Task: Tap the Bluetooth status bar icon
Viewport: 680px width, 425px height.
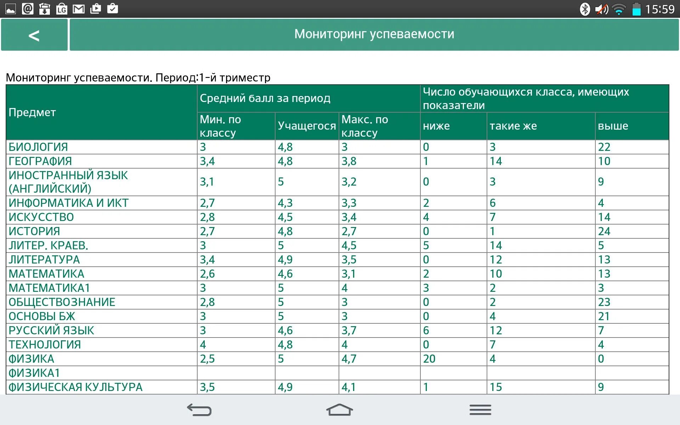Action: pos(584,9)
